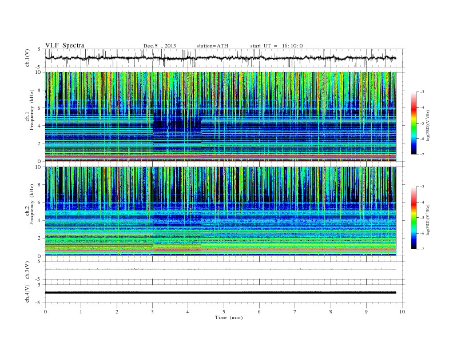Click the time axis tick label "7"
This screenshot has width=453, height=350.
pos(295,312)
